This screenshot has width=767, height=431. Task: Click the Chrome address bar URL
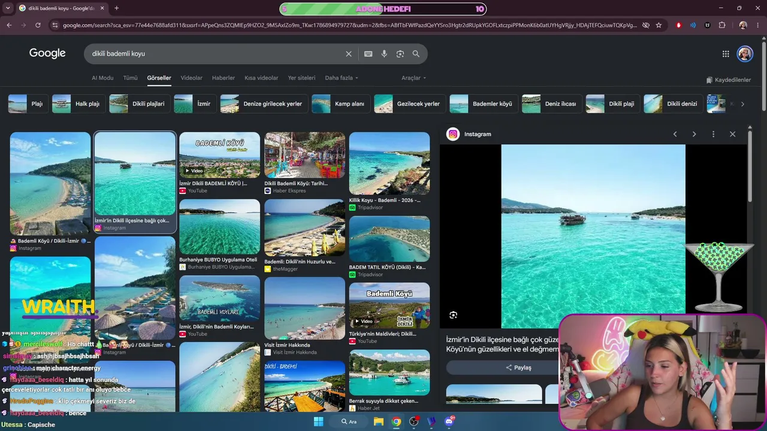tap(349, 25)
